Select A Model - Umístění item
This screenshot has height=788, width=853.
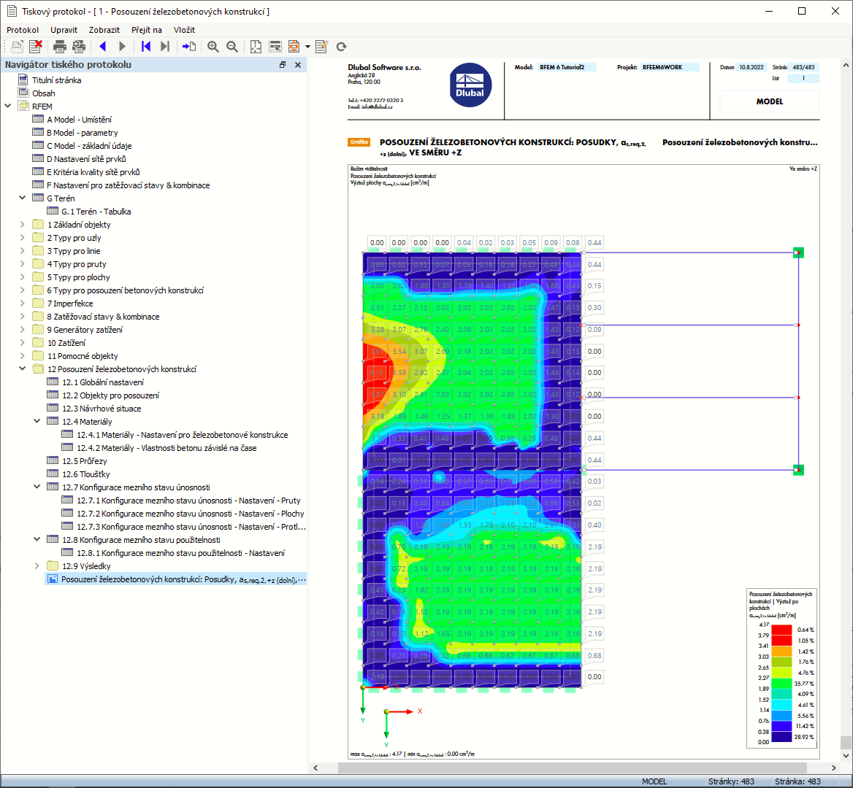coord(79,120)
